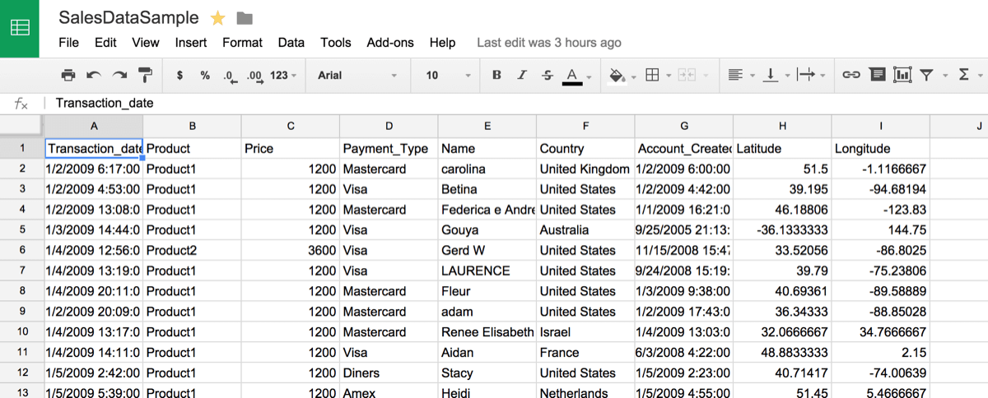The width and height of the screenshot is (988, 398).
Task: Select the cell containing 'Product2'
Action: click(x=192, y=251)
